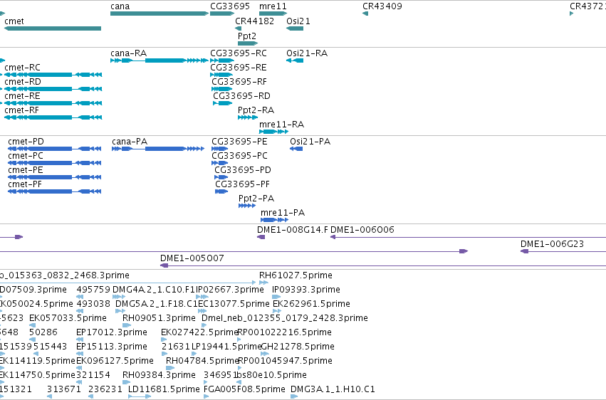Click protein cmet-PC

click(x=55, y=163)
